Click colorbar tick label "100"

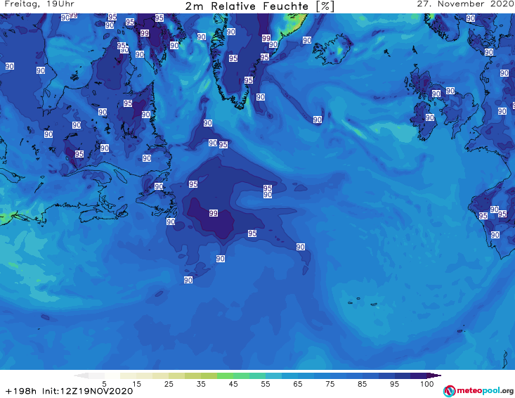point(426,384)
